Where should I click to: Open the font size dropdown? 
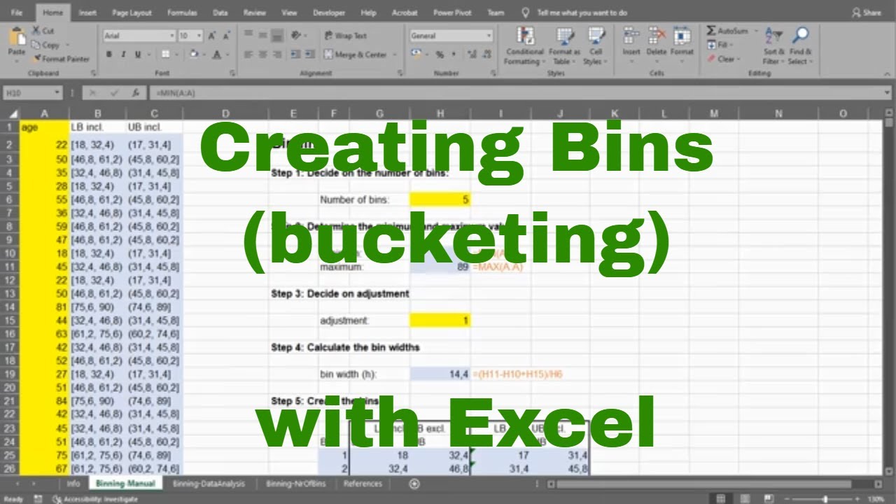click(199, 36)
